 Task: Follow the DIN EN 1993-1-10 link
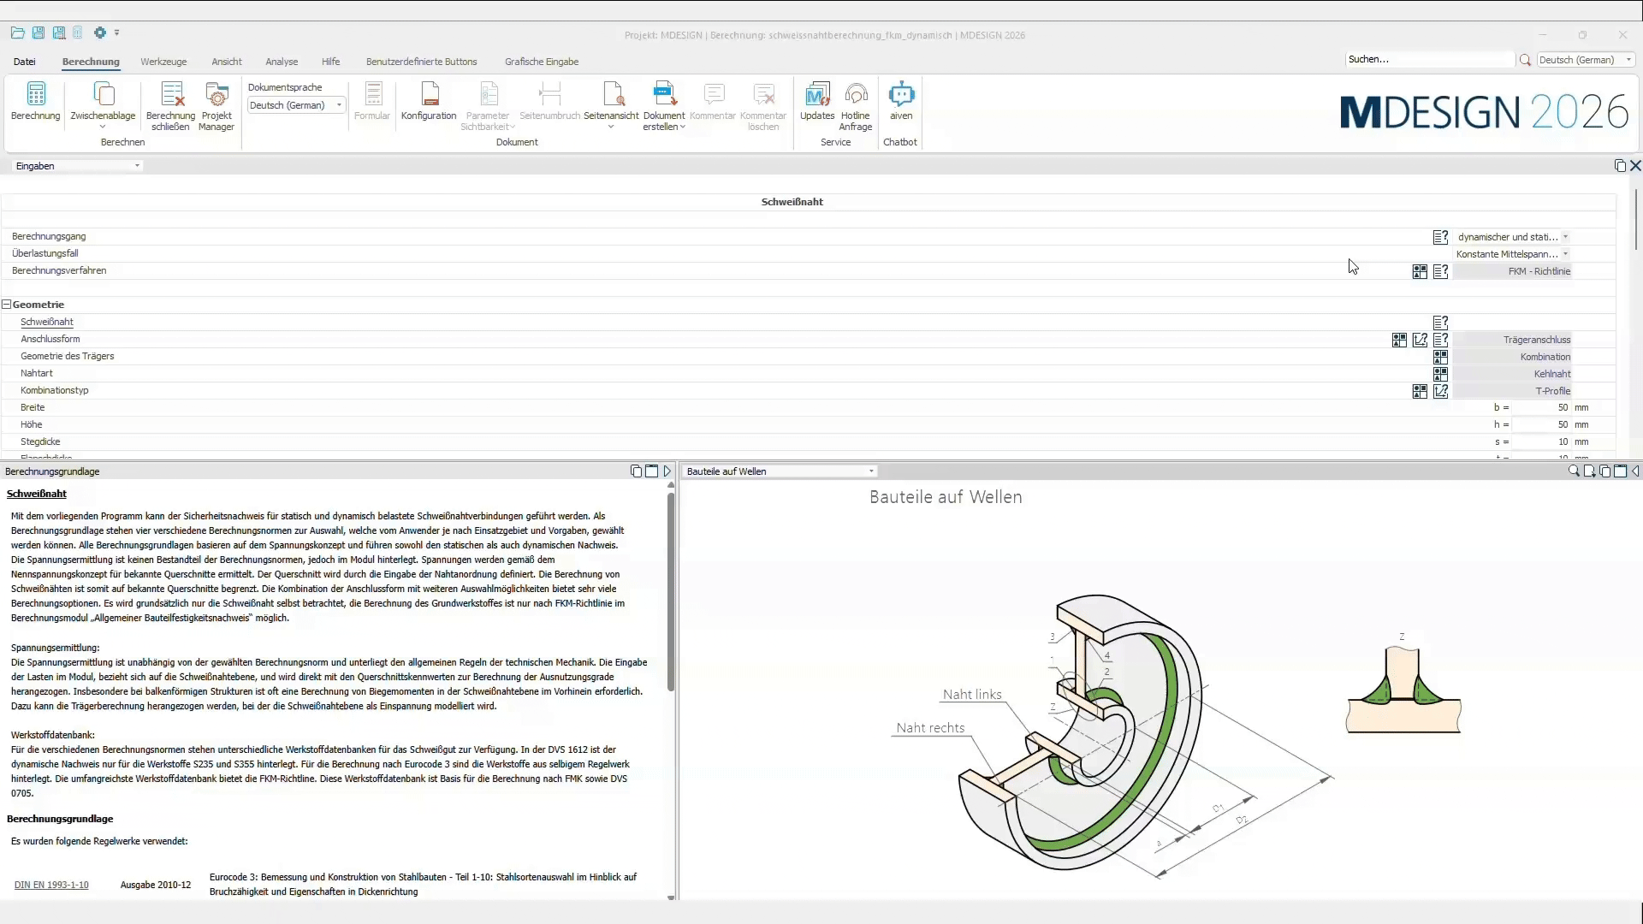pos(51,885)
